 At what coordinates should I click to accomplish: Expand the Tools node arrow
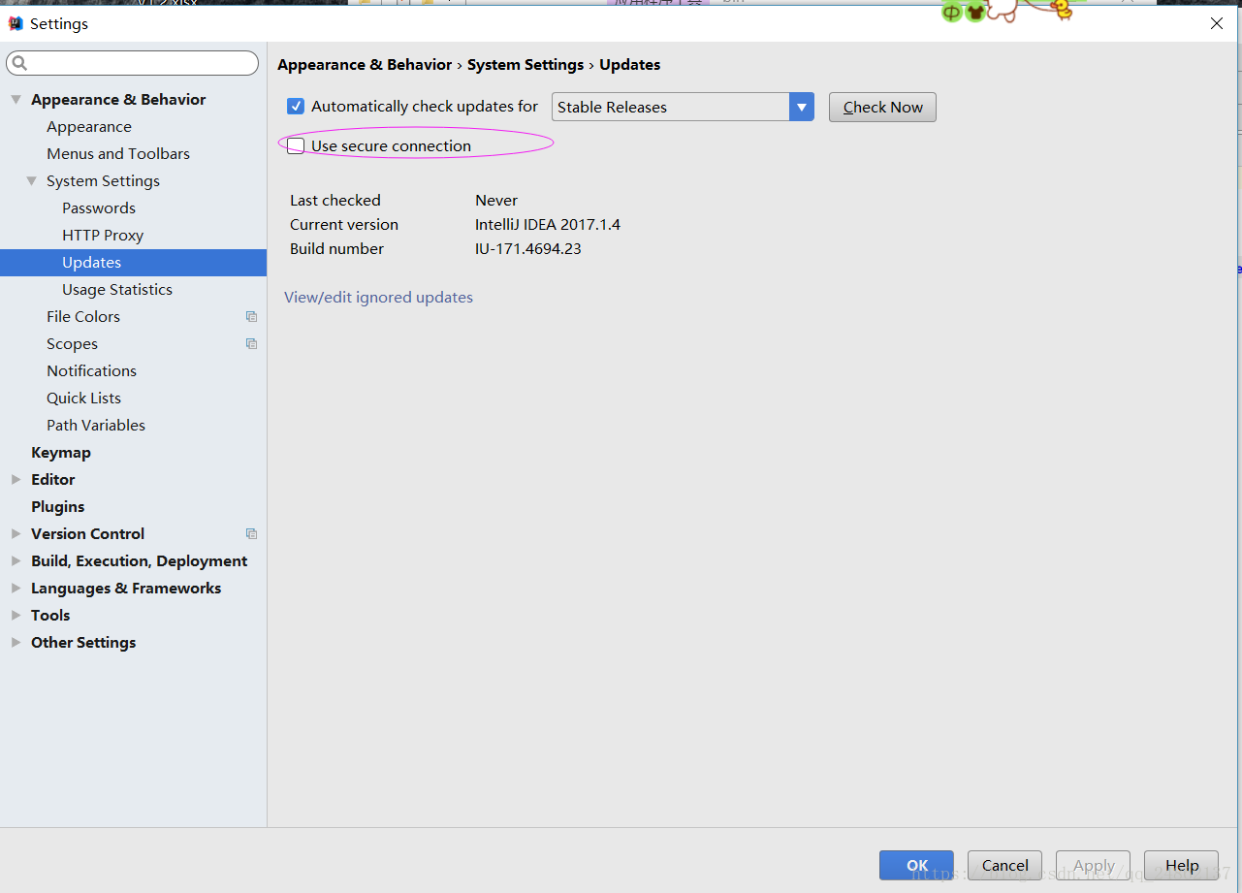coord(16,616)
